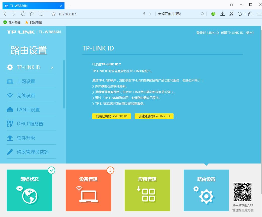Click the 使用已有的TP-LINK ID button
Screen dimensions: 262x217
pos(112,116)
